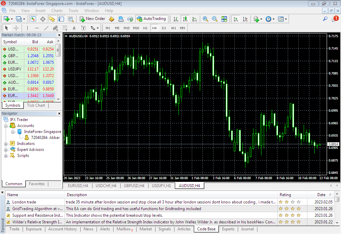The width and height of the screenshot is (341, 234).
Task: Select the Equidistant Channel tool
Action: click(x=56, y=28)
